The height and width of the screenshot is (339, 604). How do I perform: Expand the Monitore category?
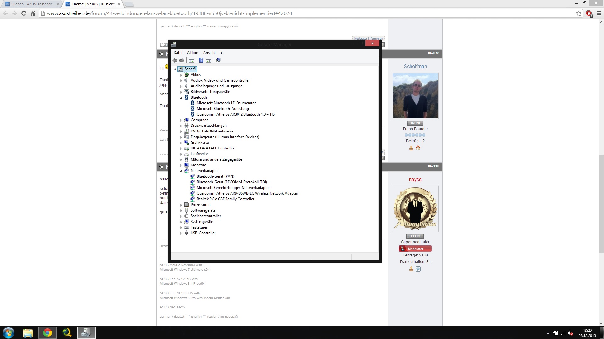pos(181,165)
